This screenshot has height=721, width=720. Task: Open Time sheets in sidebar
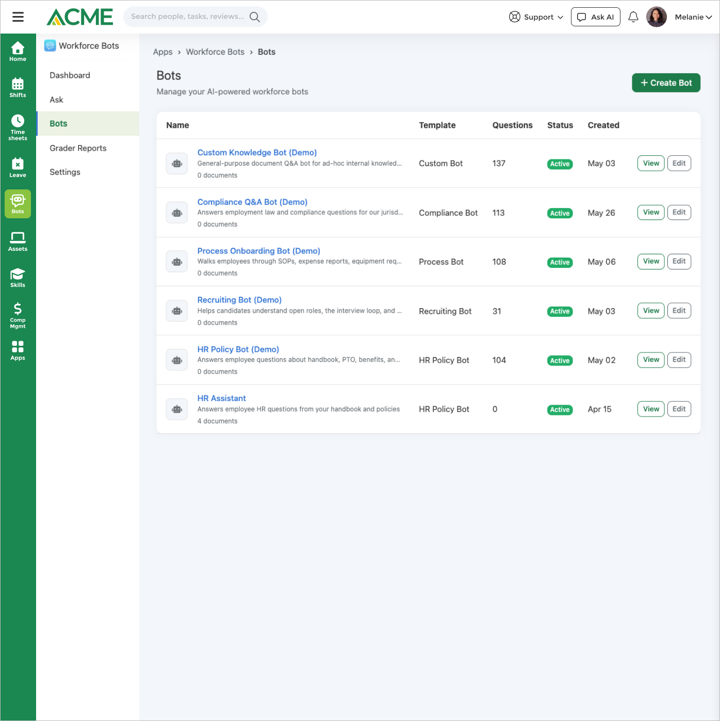pos(18,127)
